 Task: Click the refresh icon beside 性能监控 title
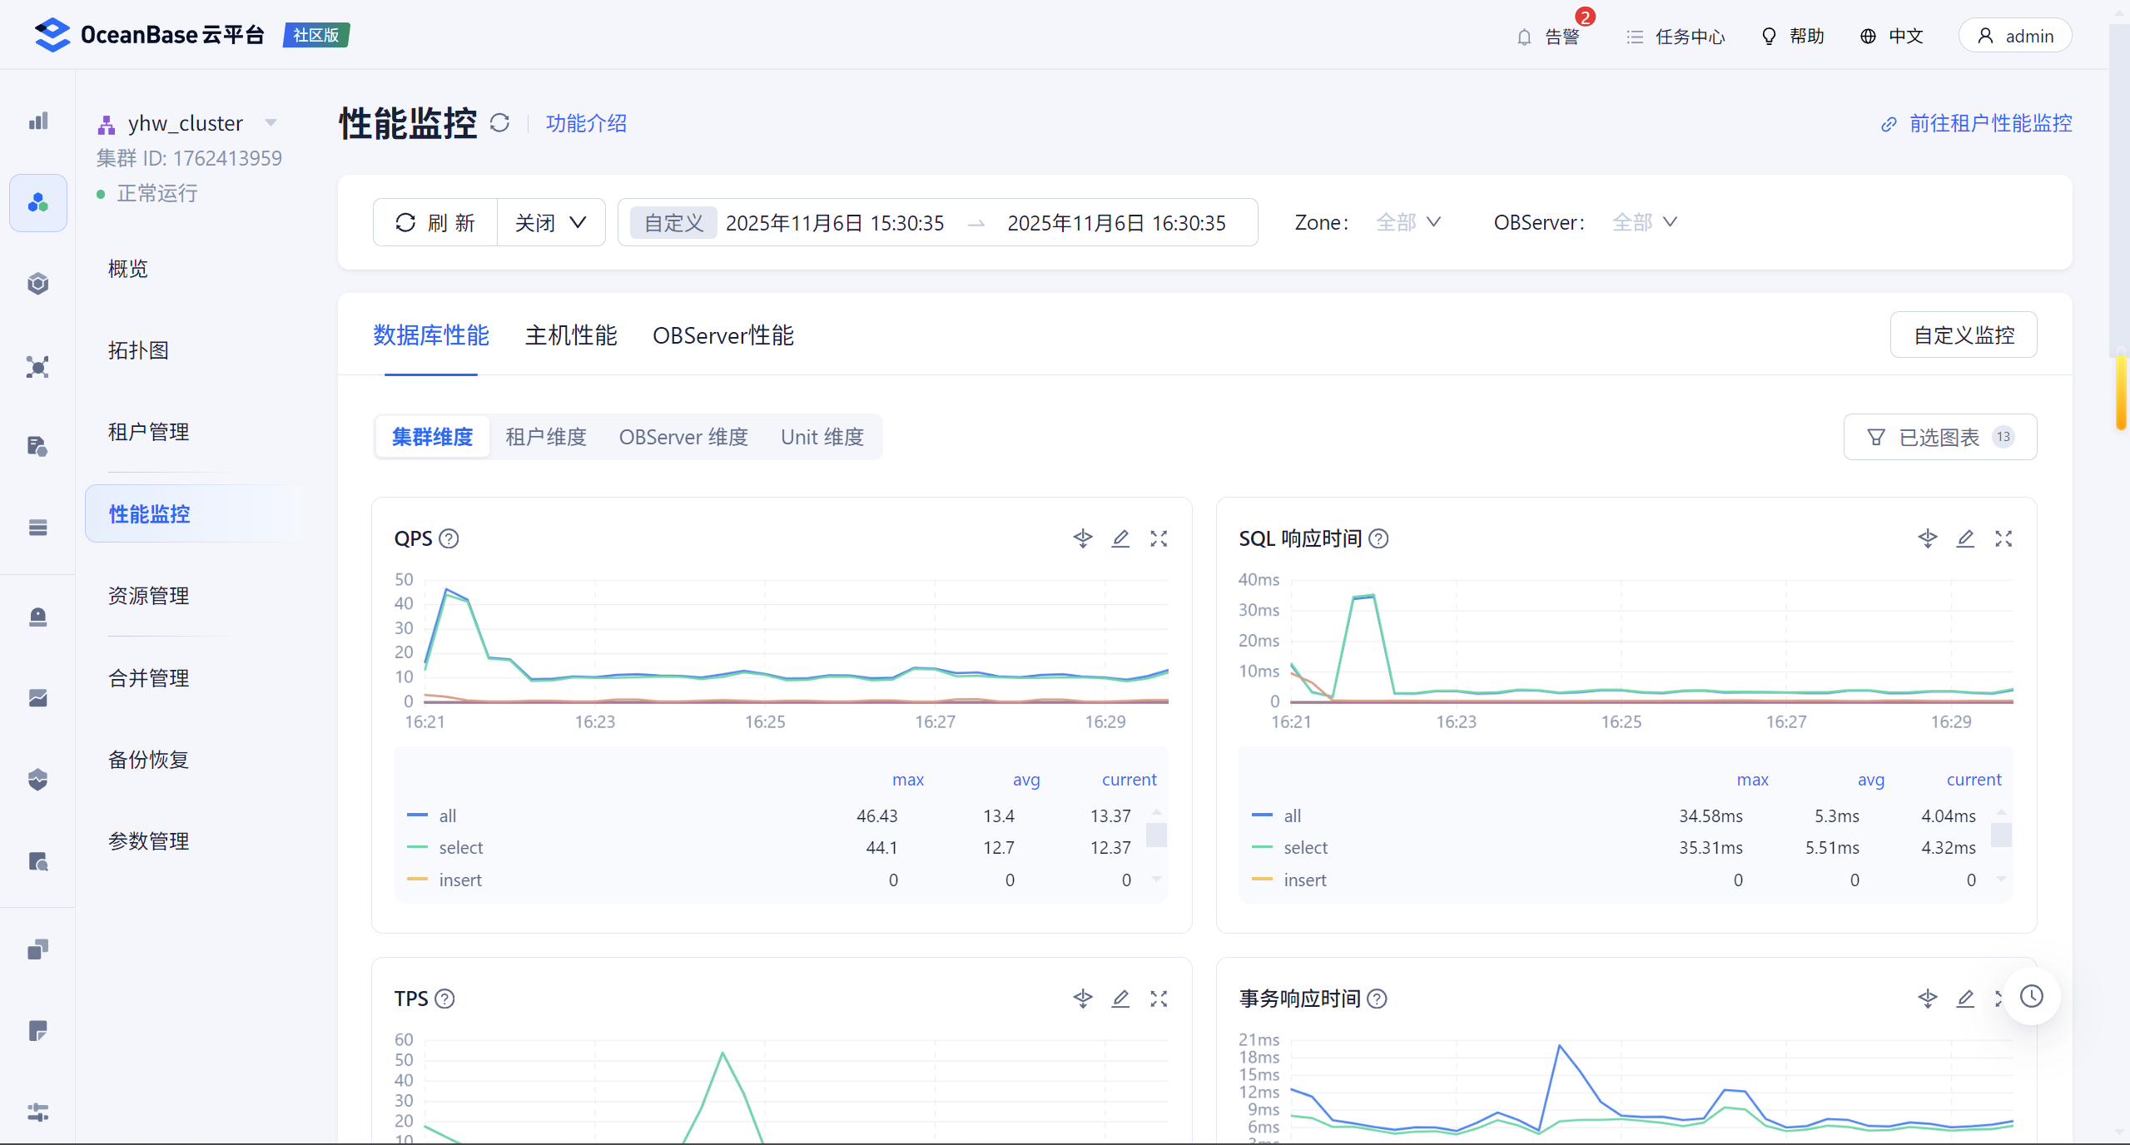tap(499, 123)
